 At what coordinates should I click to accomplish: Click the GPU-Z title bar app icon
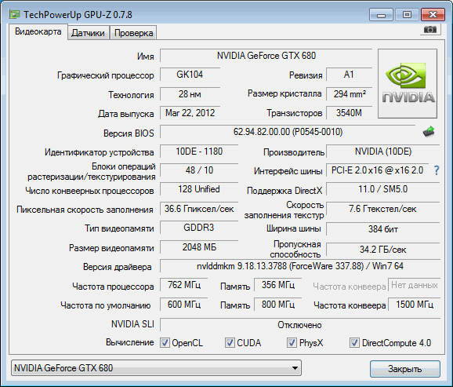pyautogui.click(x=14, y=14)
